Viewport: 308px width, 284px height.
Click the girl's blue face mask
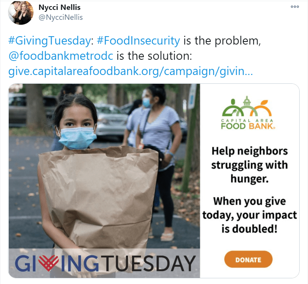pyautogui.click(x=77, y=138)
